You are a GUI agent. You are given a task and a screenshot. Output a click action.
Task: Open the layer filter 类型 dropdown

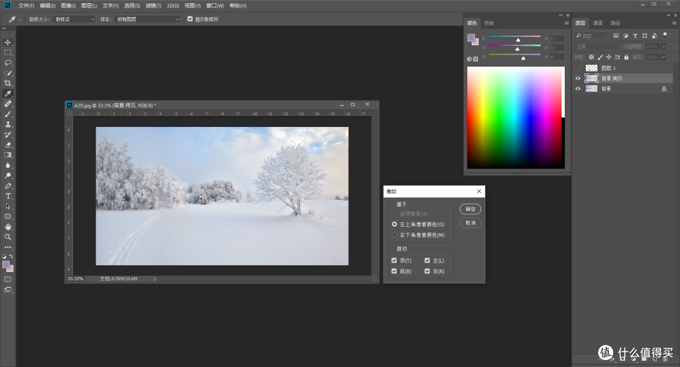(592, 35)
